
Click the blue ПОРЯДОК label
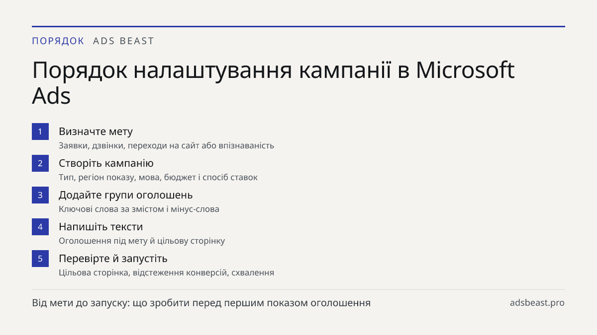pos(58,41)
